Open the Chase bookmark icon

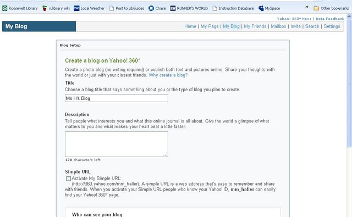pos(151,9)
